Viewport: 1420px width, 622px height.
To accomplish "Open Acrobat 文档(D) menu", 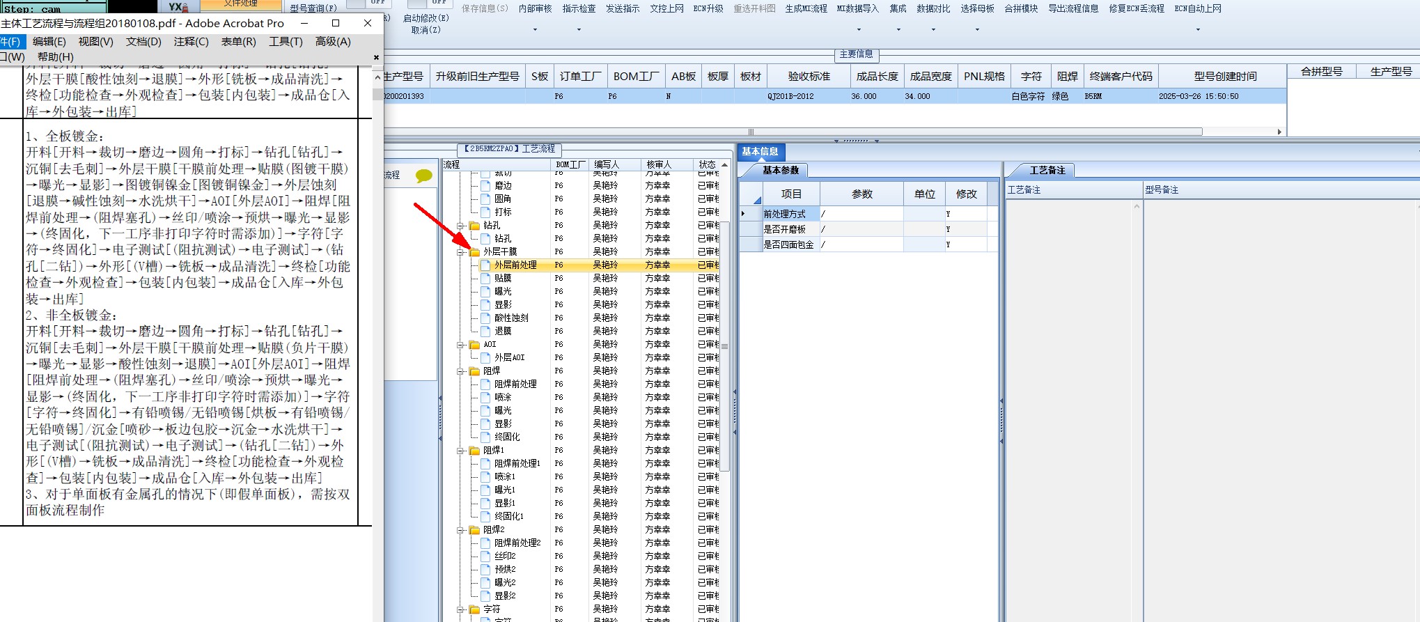I will click(x=143, y=42).
